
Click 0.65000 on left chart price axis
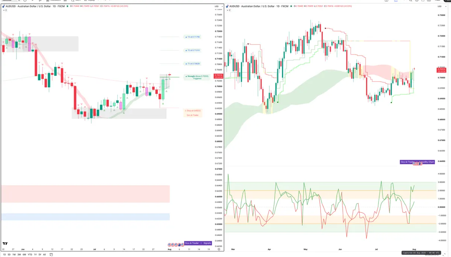[218, 224]
